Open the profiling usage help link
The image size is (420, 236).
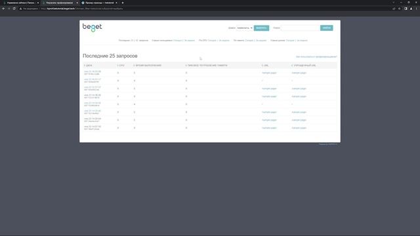[316, 57]
